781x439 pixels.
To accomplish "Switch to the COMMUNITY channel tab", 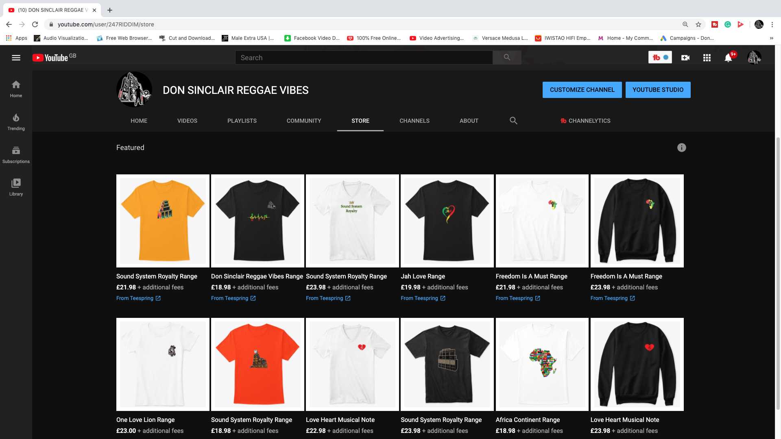I will pos(304,121).
